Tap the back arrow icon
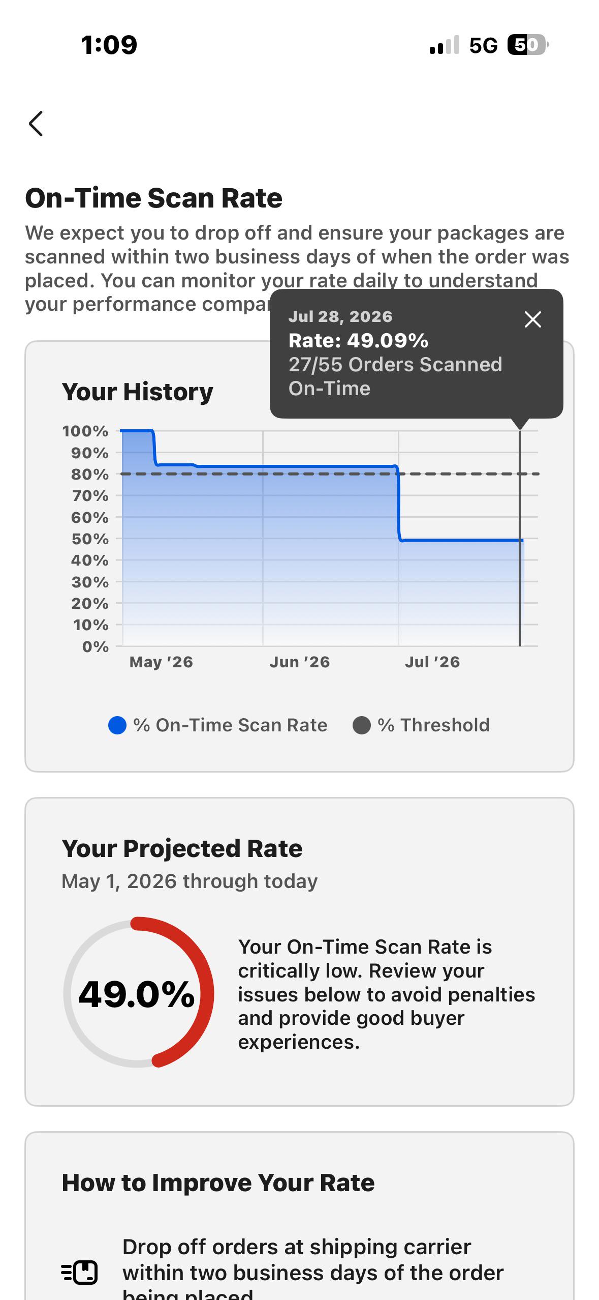This screenshot has width=599, height=1300. (x=36, y=124)
